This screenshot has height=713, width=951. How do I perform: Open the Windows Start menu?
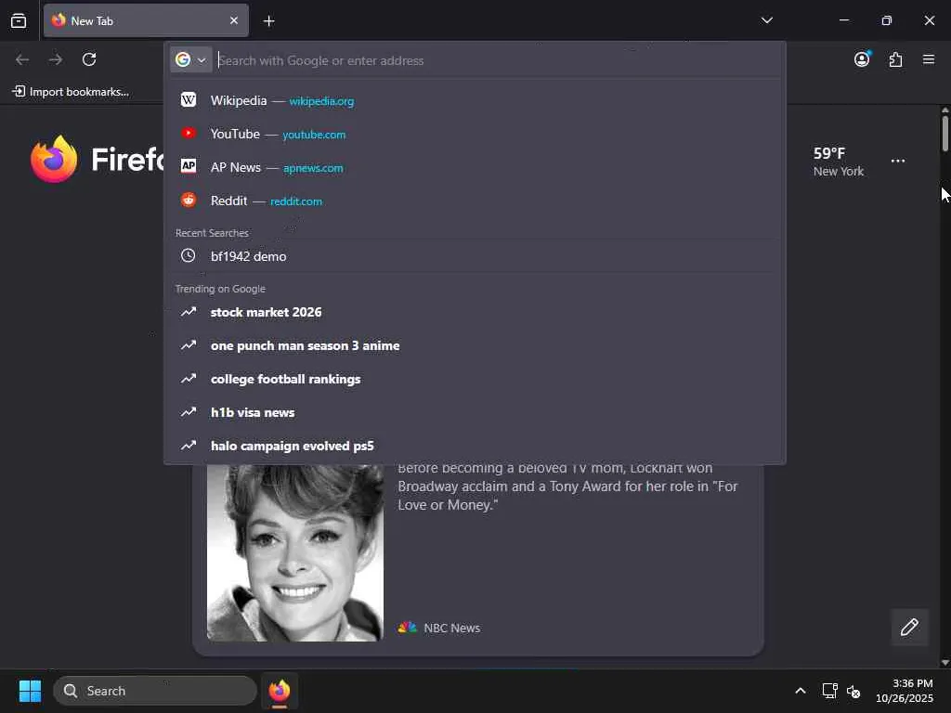tap(30, 691)
